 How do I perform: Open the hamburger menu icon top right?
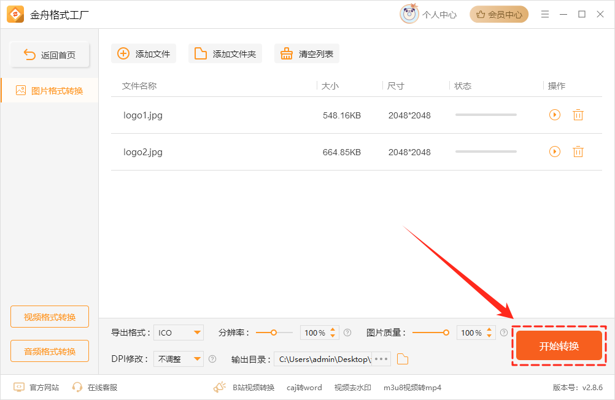544,14
